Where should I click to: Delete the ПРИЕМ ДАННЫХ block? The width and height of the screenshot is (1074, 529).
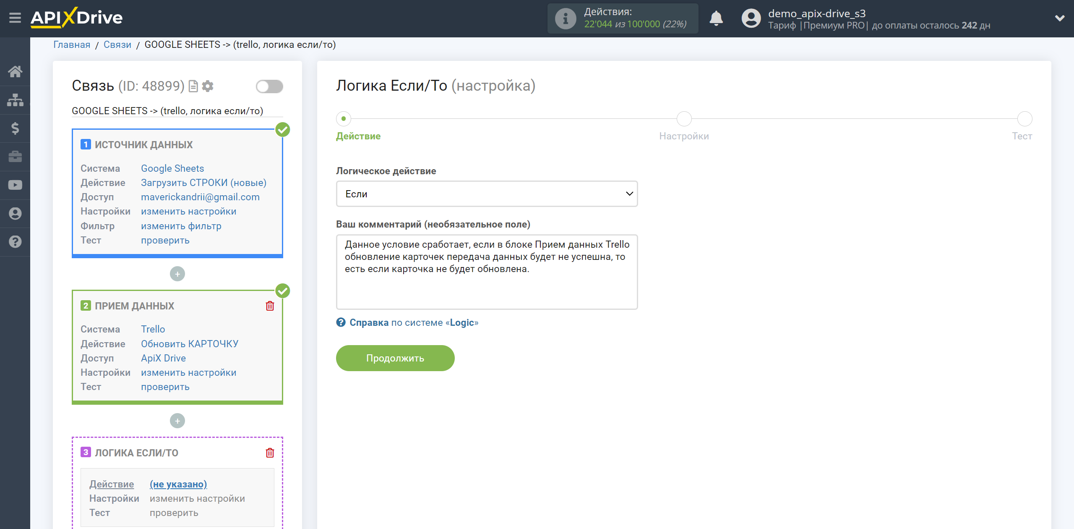[270, 306]
